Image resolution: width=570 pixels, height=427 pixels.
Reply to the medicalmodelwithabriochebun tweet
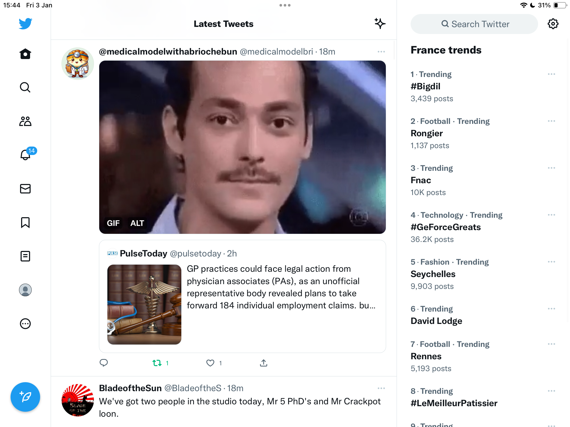point(104,363)
